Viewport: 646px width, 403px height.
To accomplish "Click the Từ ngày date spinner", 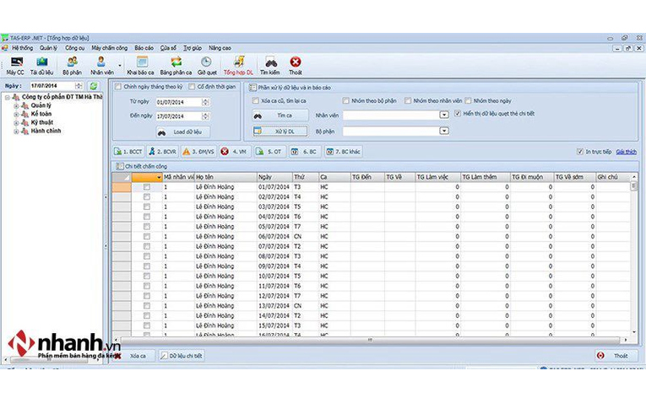I will click(205, 102).
